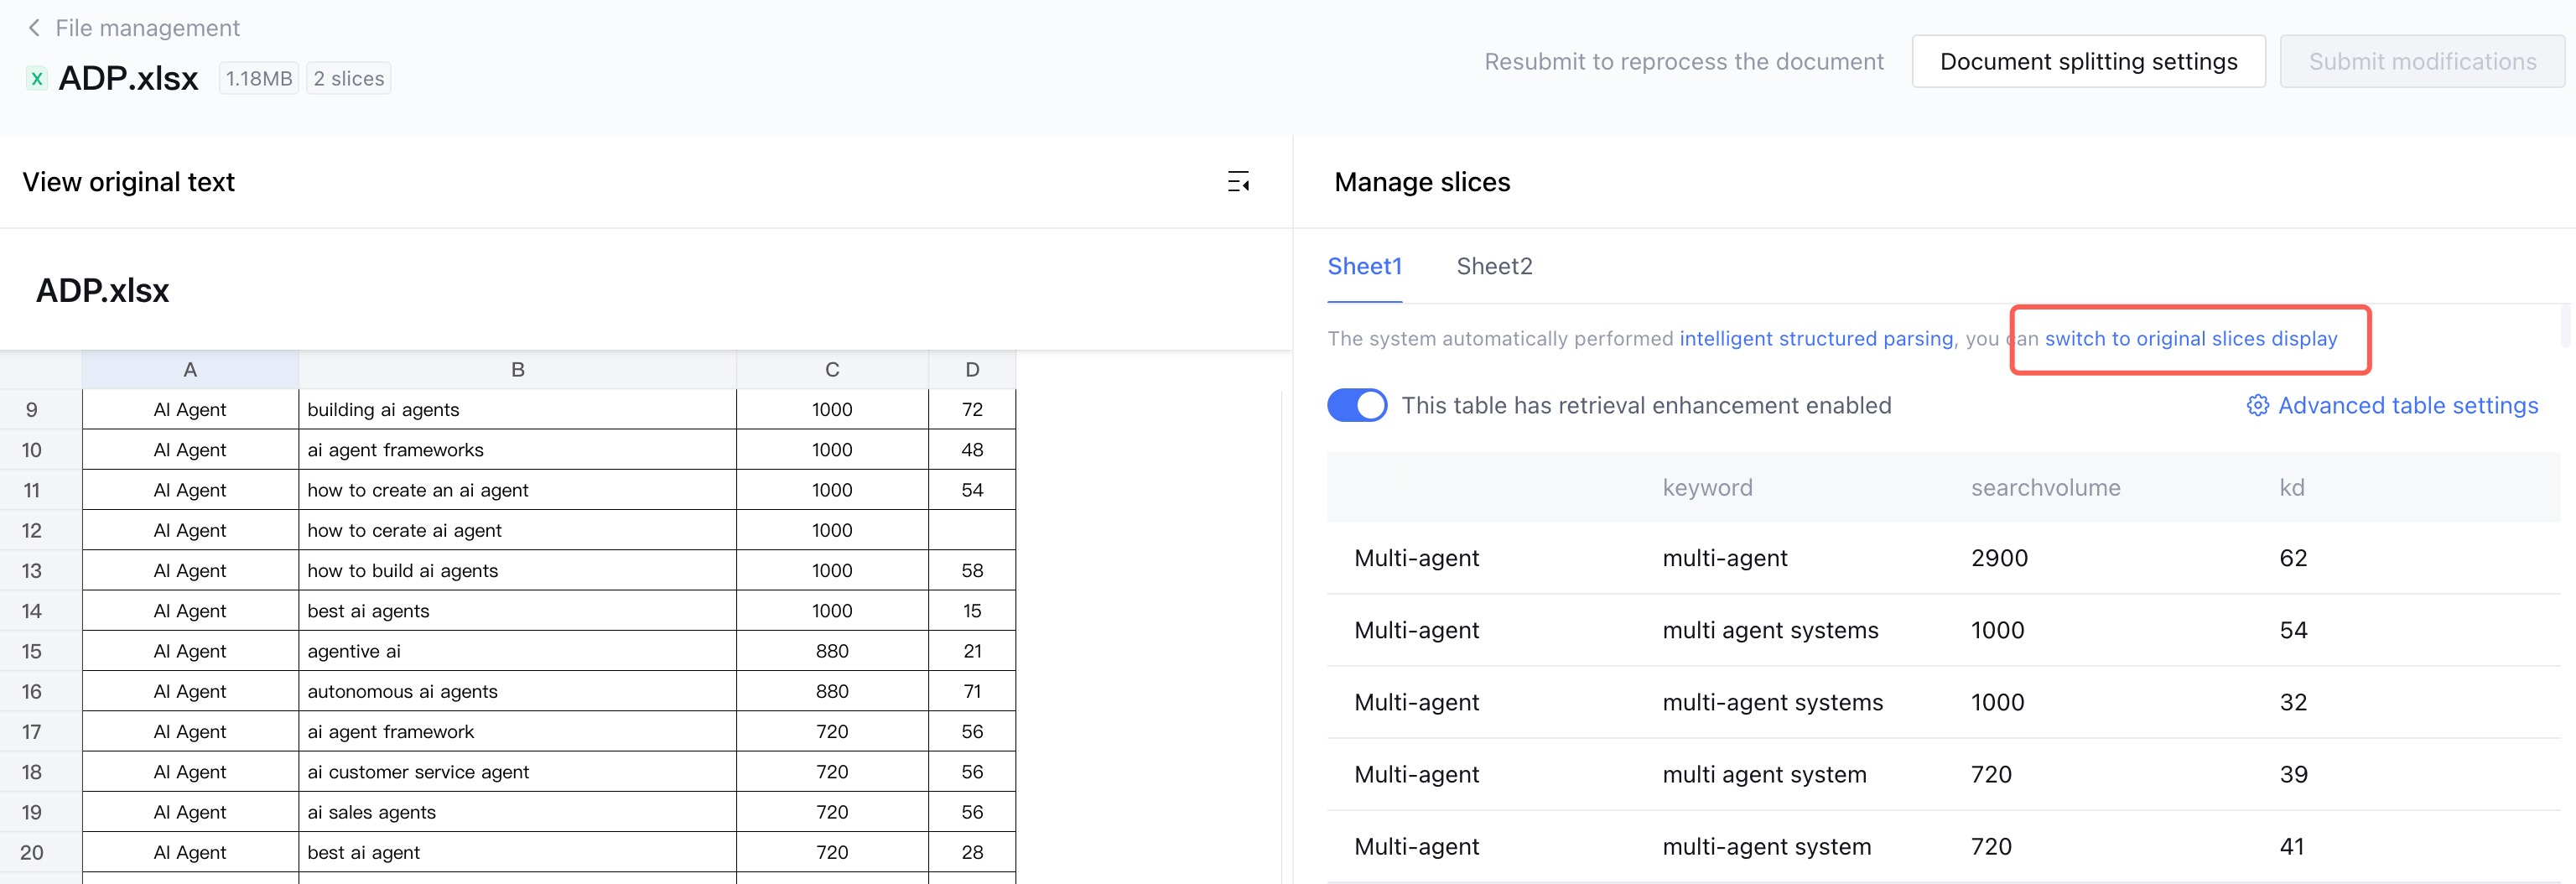The width and height of the screenshot is (2576, 884).
Task: Click the back arrow next to File management
Action: pyautogui.click(x=34, y=28)
